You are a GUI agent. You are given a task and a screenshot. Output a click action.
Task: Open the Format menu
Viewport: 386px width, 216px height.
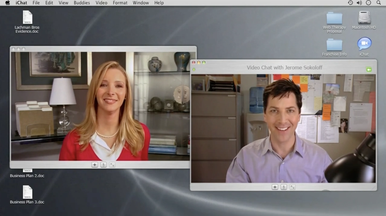coord(120,3)
